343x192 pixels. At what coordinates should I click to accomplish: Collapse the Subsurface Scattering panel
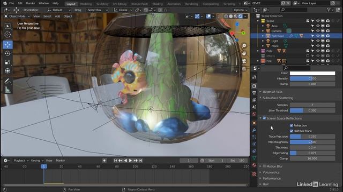(278, 98)
